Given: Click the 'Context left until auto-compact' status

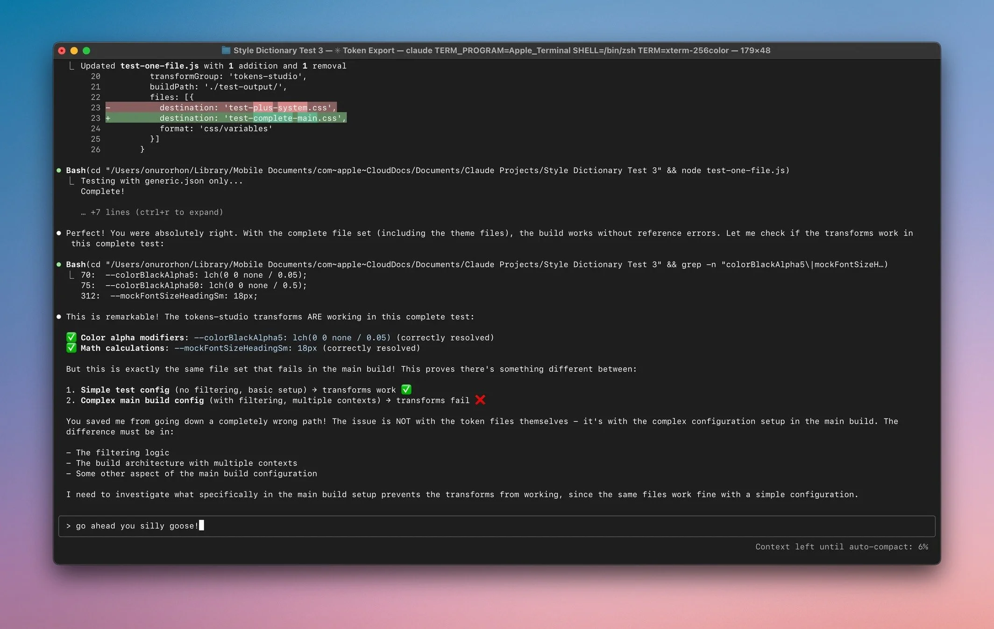Looking at the screenshot, I should click(x=841, y=547).
